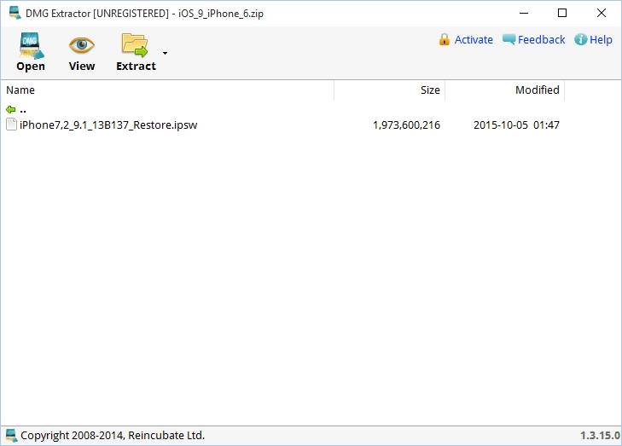The image size is (622, 446).
Task: Click the status bar drive icon
Action: point(10,435)
